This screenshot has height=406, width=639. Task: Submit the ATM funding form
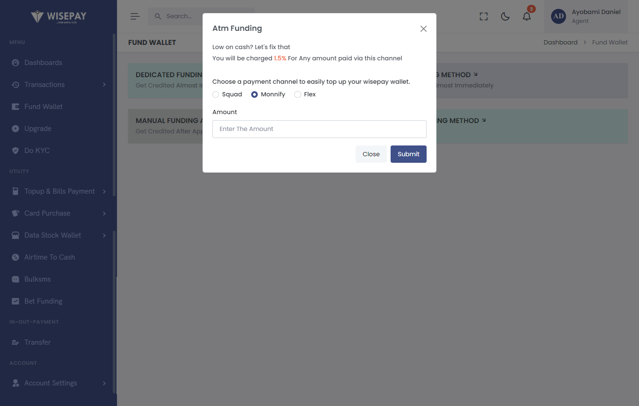tap(408, 154)
